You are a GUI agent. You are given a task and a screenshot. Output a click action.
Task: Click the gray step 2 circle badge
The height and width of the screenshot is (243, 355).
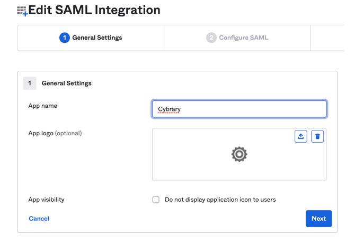211,38
